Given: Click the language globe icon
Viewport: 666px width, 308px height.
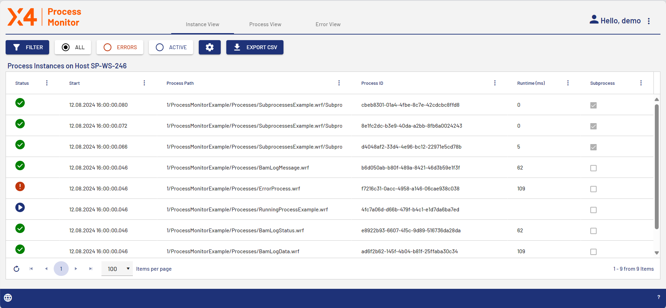Looking at the screenshot, I should [8, 298].
